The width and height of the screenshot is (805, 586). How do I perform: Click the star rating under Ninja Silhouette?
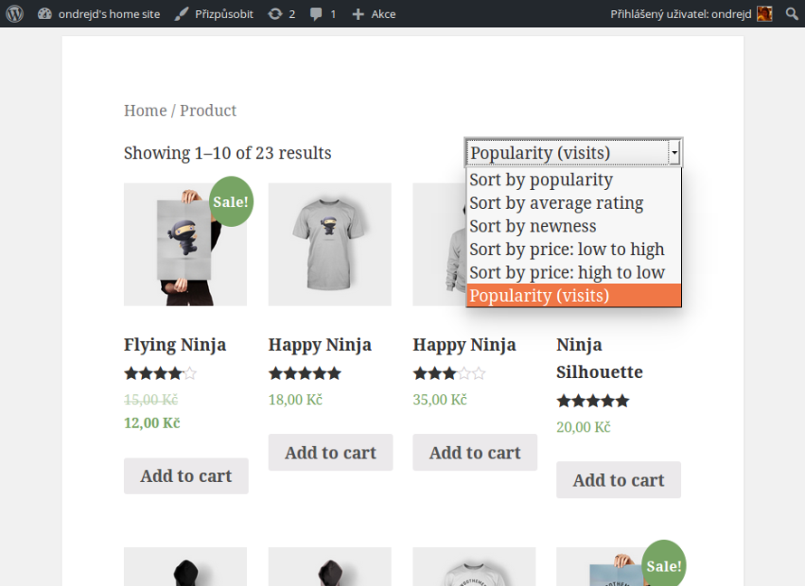[593, 401]
